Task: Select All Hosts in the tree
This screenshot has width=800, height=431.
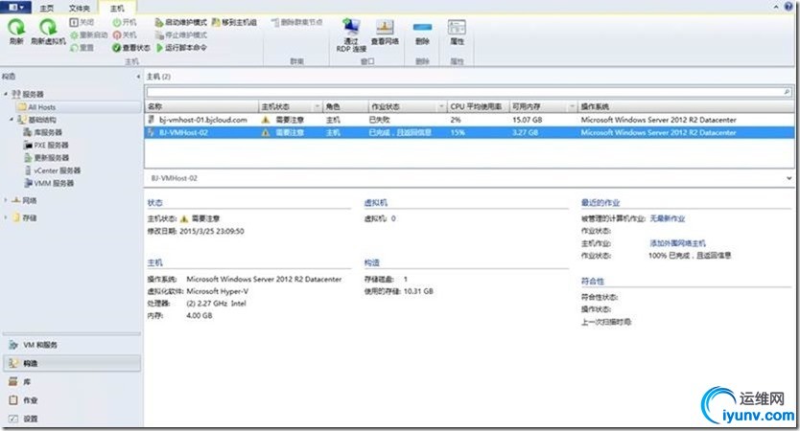Action: (x=41, y=107)
